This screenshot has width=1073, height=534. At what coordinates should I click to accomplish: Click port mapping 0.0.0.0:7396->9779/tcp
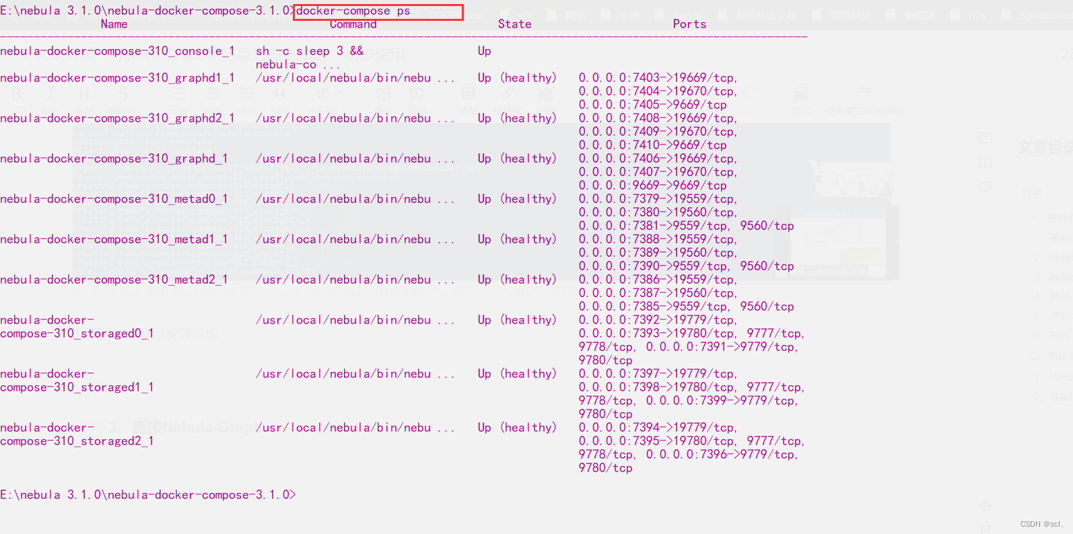722,455
